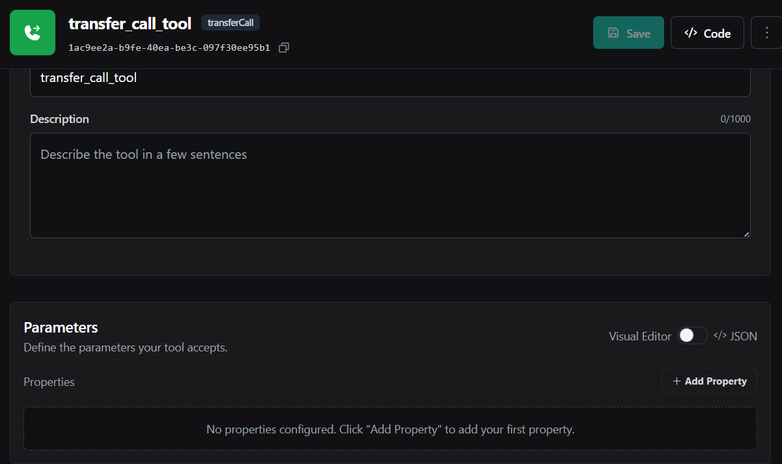Click the Properties label
This screenshot has height=464, width=782.
(49, 382)
